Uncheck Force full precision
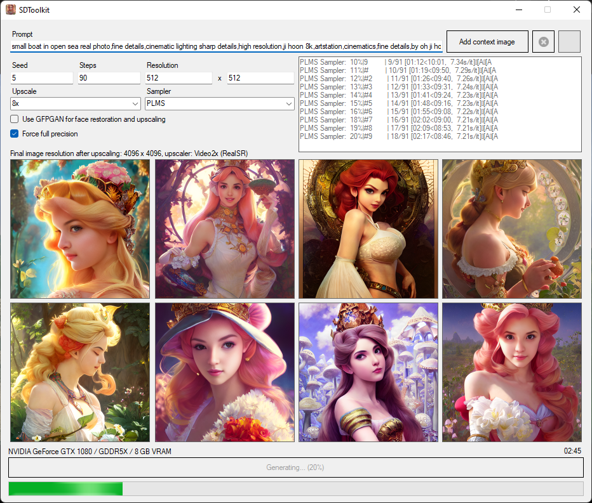The height and width of the screenshot is (503, 592). [x=15, y=134]
